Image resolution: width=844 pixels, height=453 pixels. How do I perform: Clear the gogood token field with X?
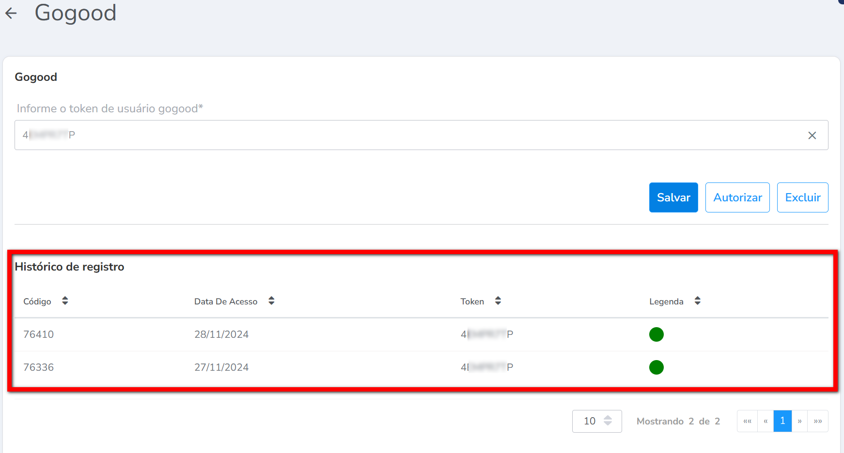[812, 136]
